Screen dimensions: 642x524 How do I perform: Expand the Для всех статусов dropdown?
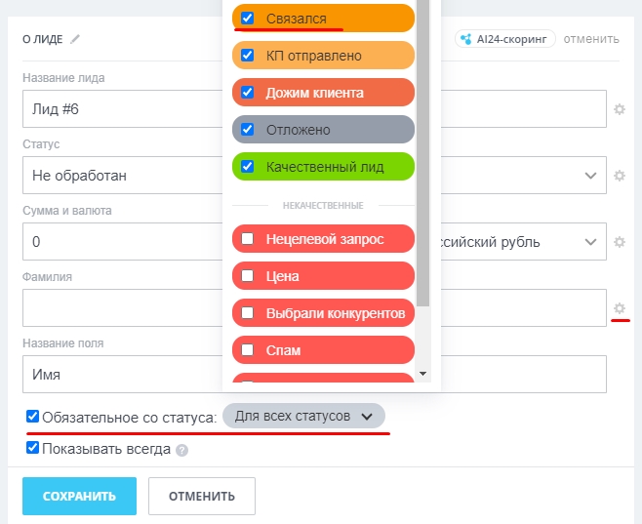pos(303,416)
